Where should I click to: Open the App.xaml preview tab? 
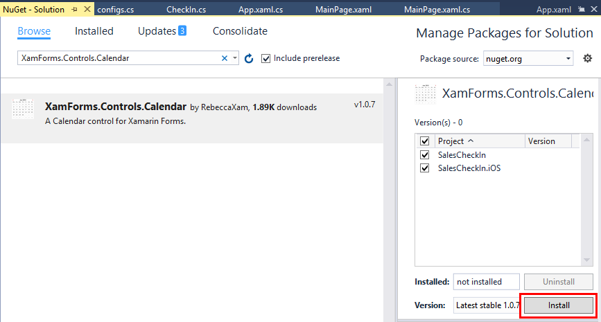(x=553, y=10)
